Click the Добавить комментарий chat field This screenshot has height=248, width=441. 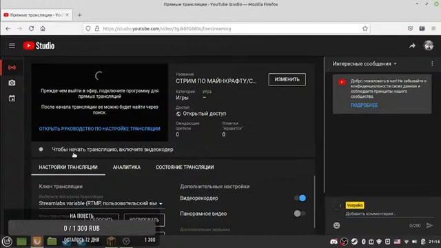coord(389,214)
